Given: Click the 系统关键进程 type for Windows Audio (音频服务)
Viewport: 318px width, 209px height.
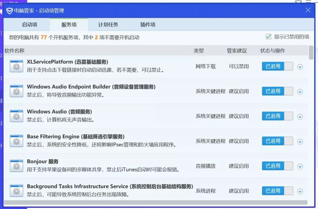Looking at the screenshot, I should 211,116.
